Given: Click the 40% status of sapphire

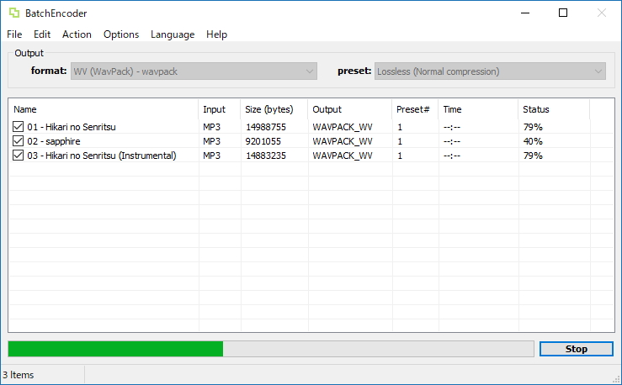Looking at the screenshot, I should (533, 141).
